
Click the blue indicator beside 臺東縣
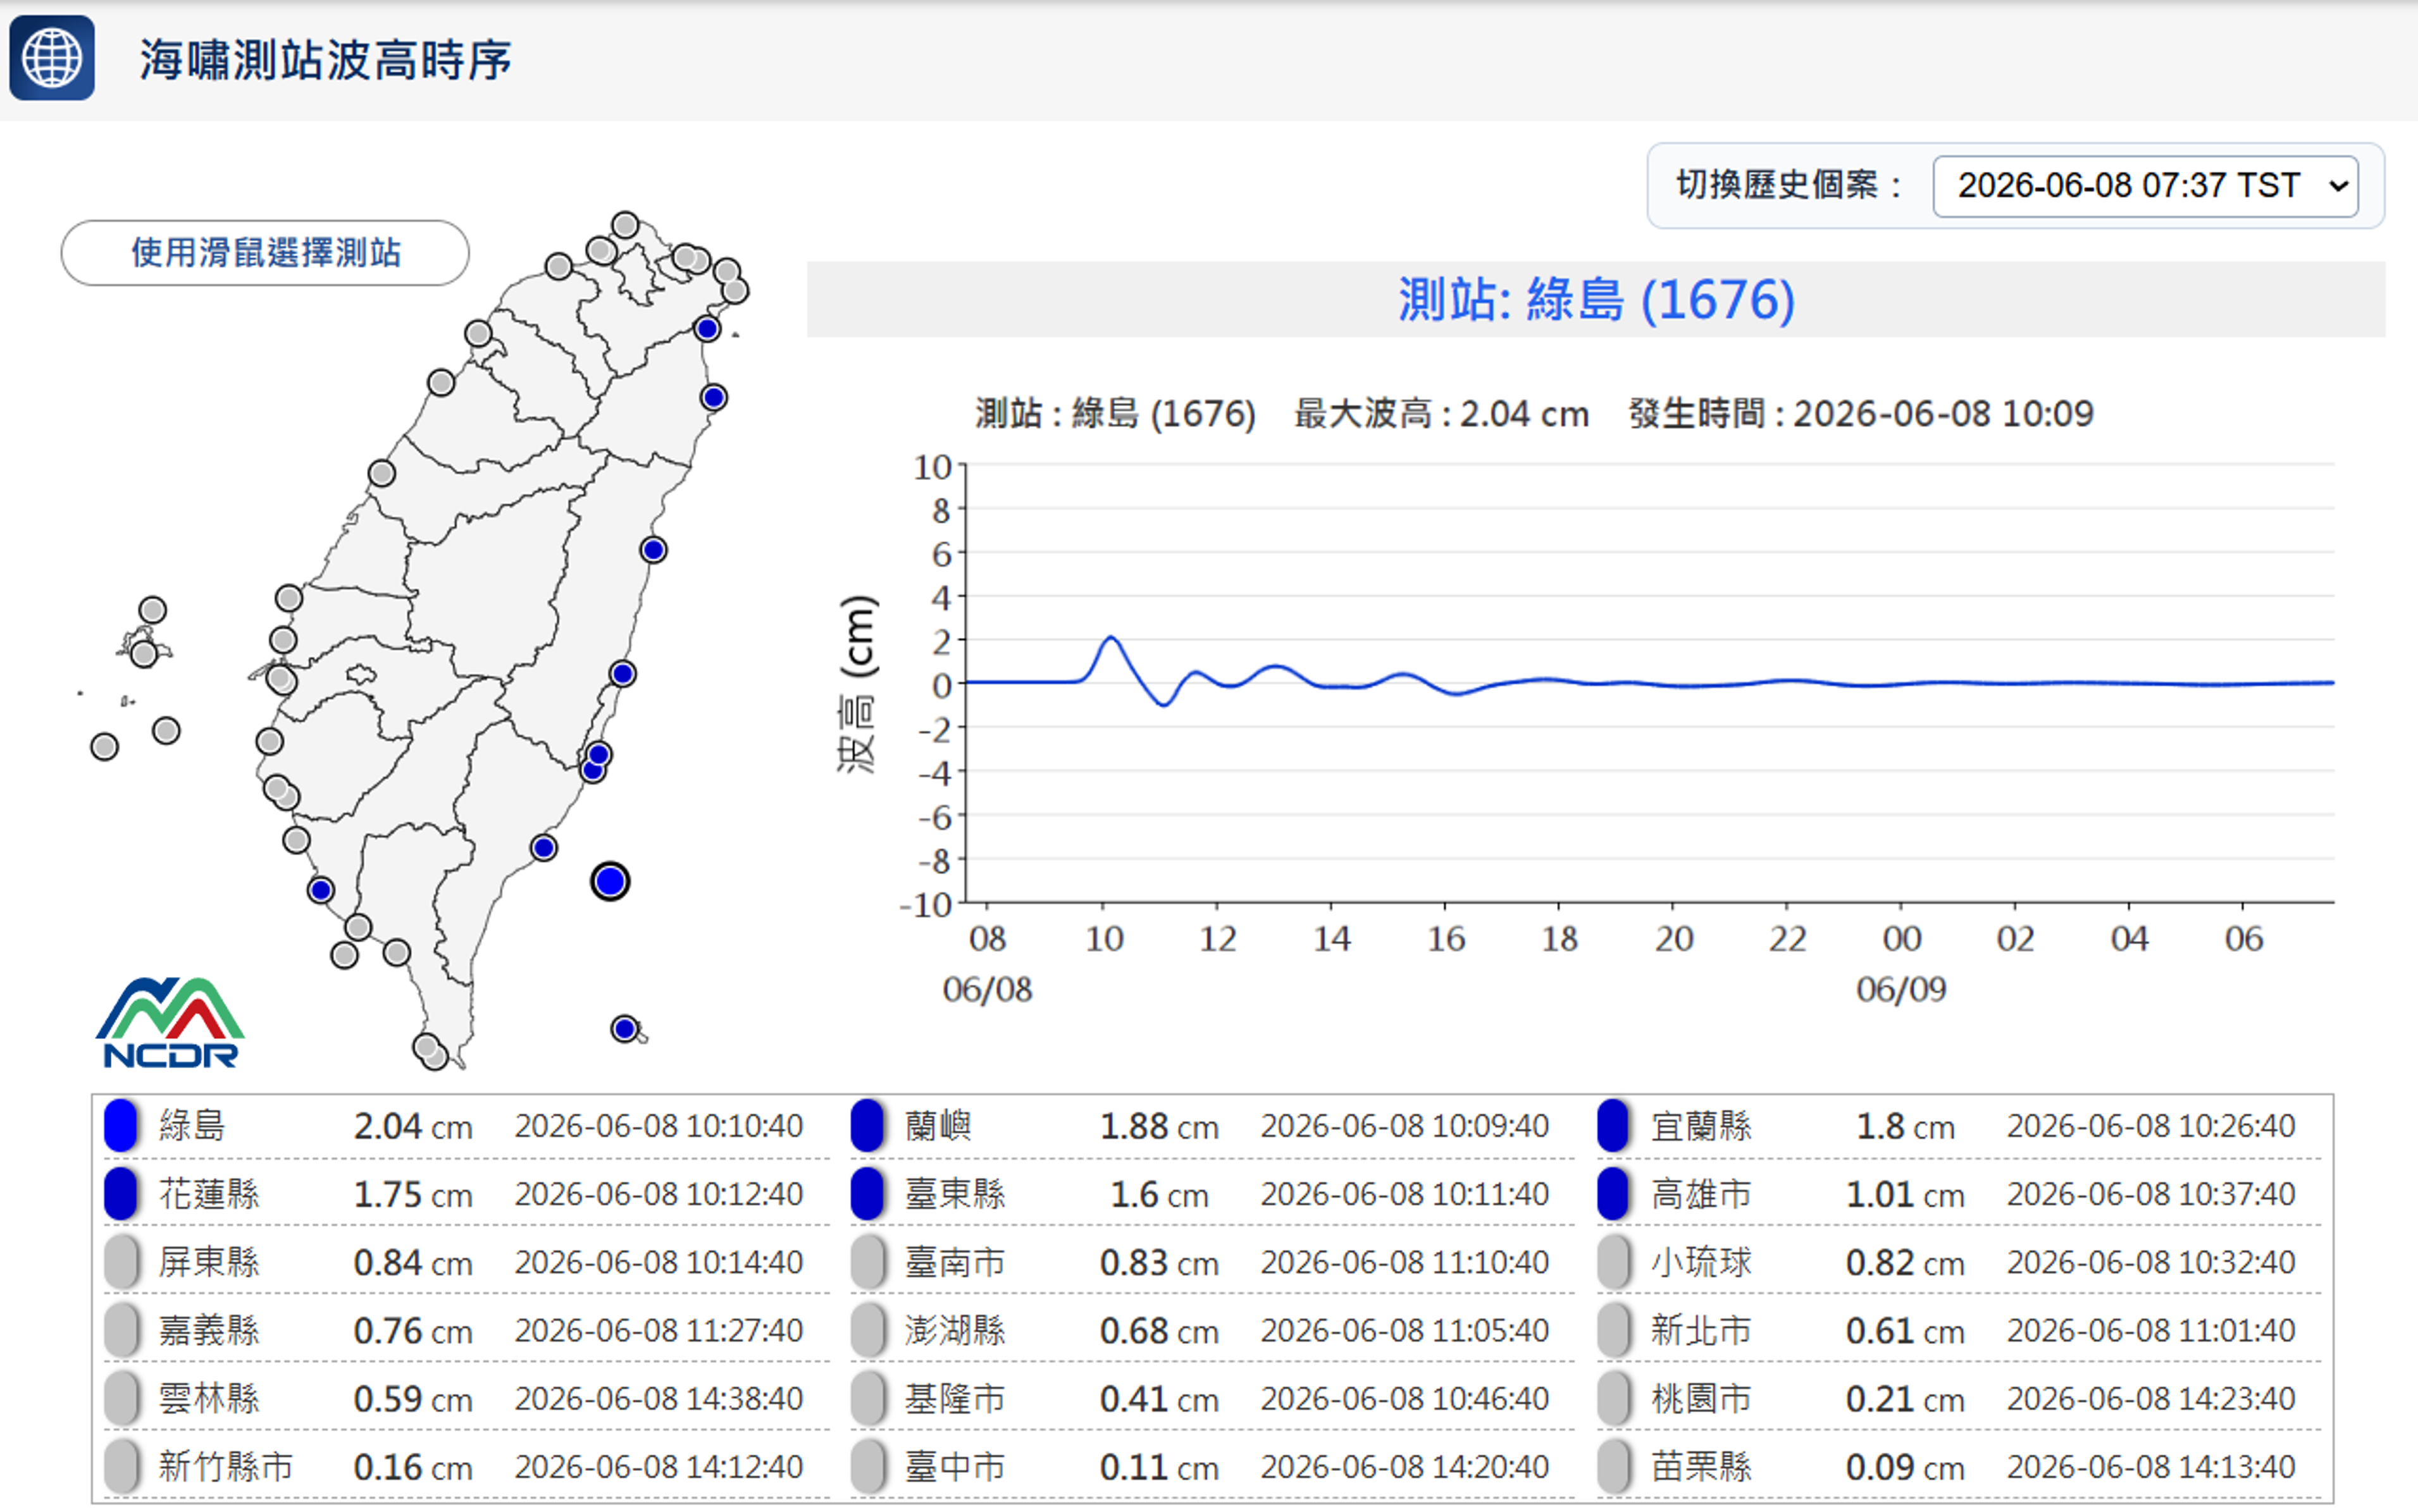point(867,1194)
